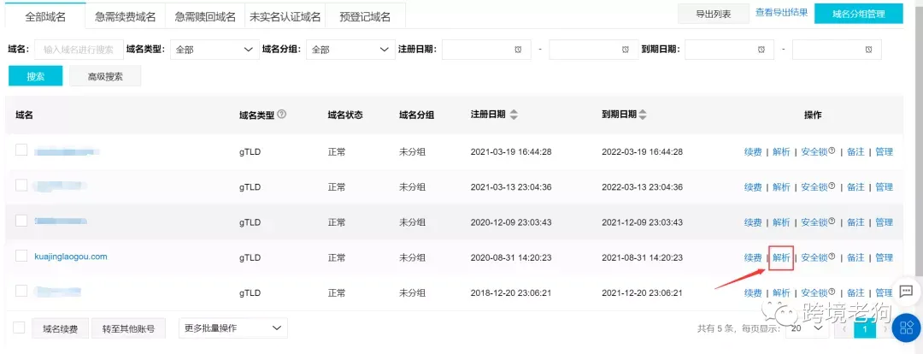The height and width of the screenshot is (354, 923).
Task: Click 续费 in the 2018-12-20 row
Action: point(753,292)
